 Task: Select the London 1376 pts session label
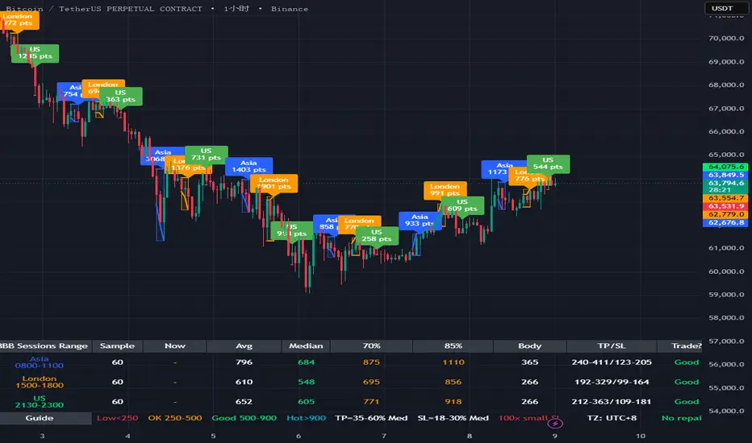point(189,165)
